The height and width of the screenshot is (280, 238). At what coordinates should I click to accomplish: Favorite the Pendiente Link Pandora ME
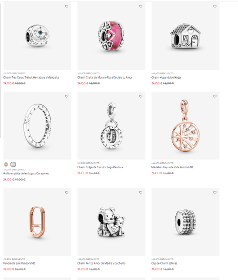tap(67, 192)
